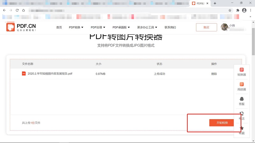Go to 首页 in the navigation bar
Image resolution: width=255 pixels, height=143 pixels.
pos(59,27)
